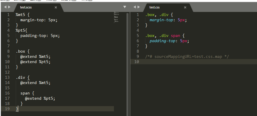Click the previous-tab arrow in the test.css pane

[x=135, y=7]
